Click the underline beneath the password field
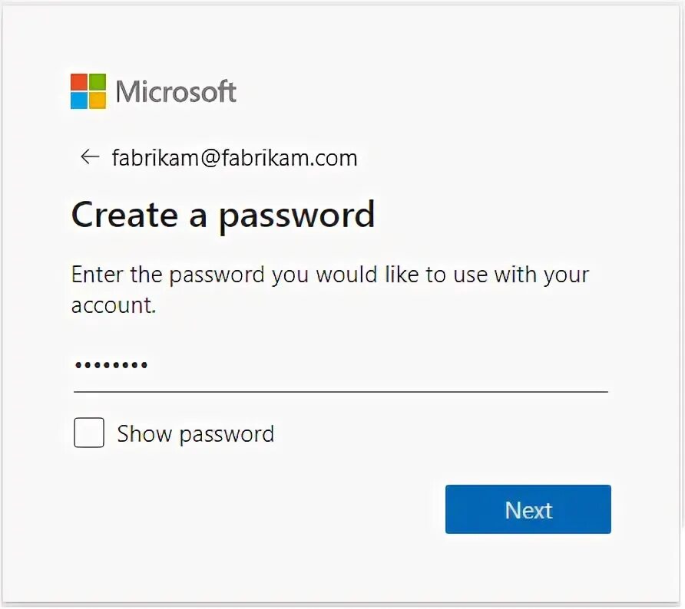This screenshot has width=685, height=609. [x=341, y=392]
